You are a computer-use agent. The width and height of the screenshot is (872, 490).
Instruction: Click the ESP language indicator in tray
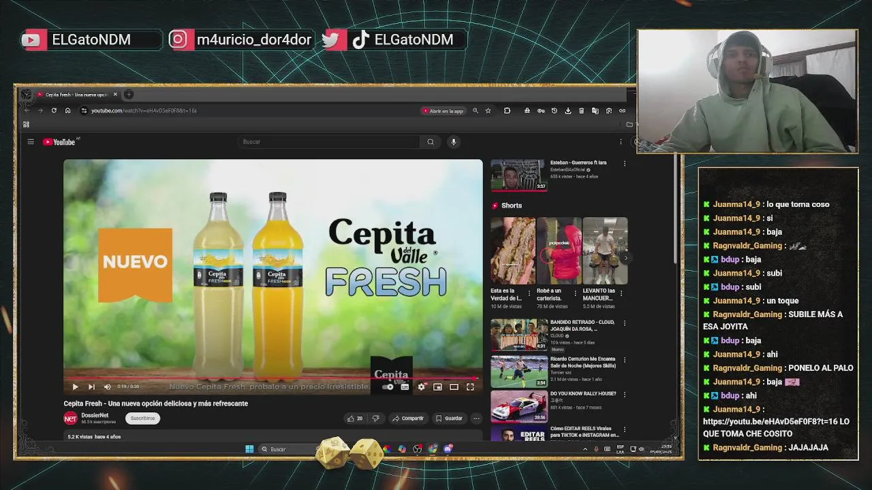tap(620, 449)
